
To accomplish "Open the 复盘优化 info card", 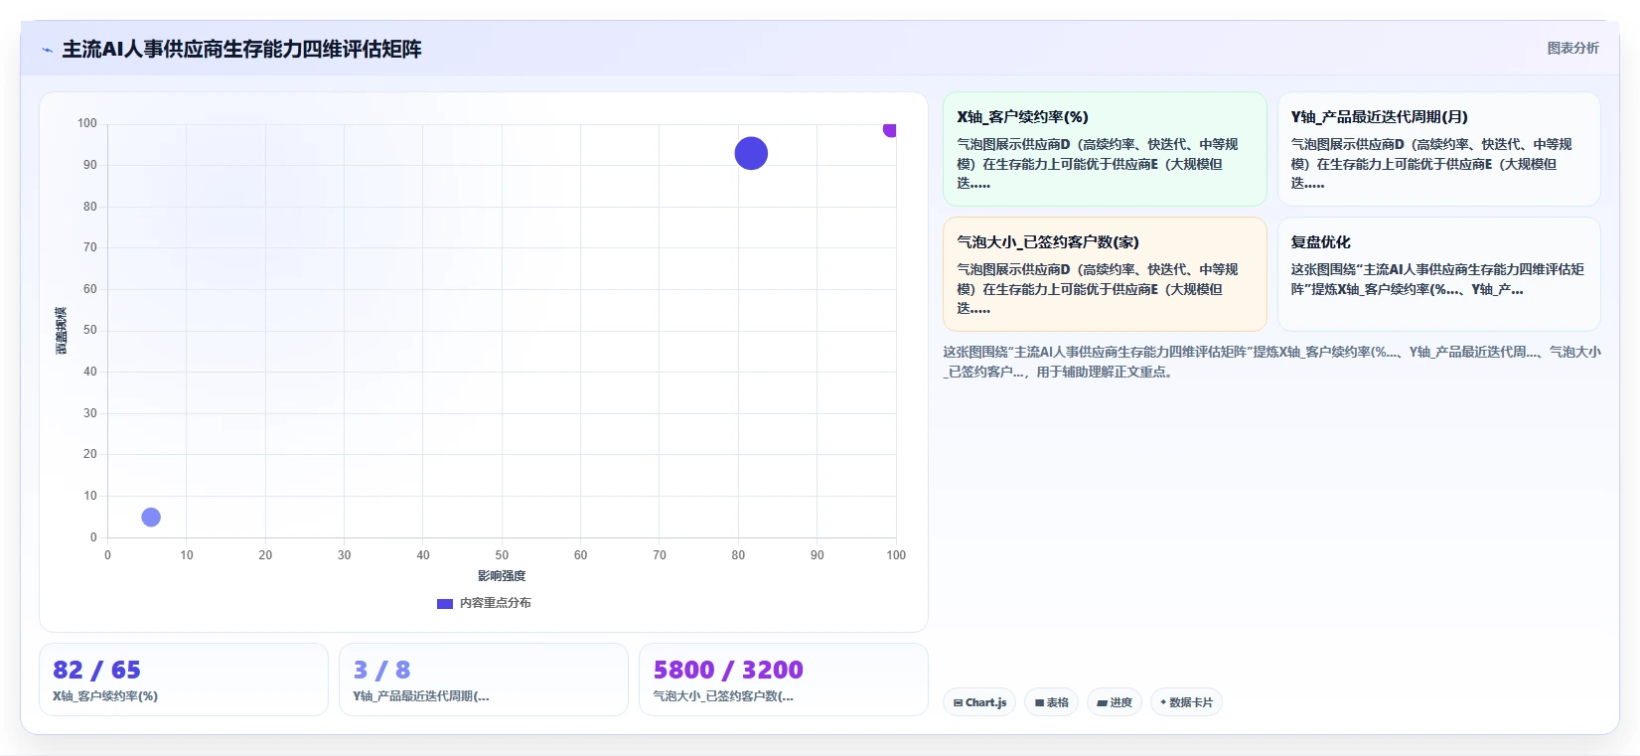I will point(1438,274).
